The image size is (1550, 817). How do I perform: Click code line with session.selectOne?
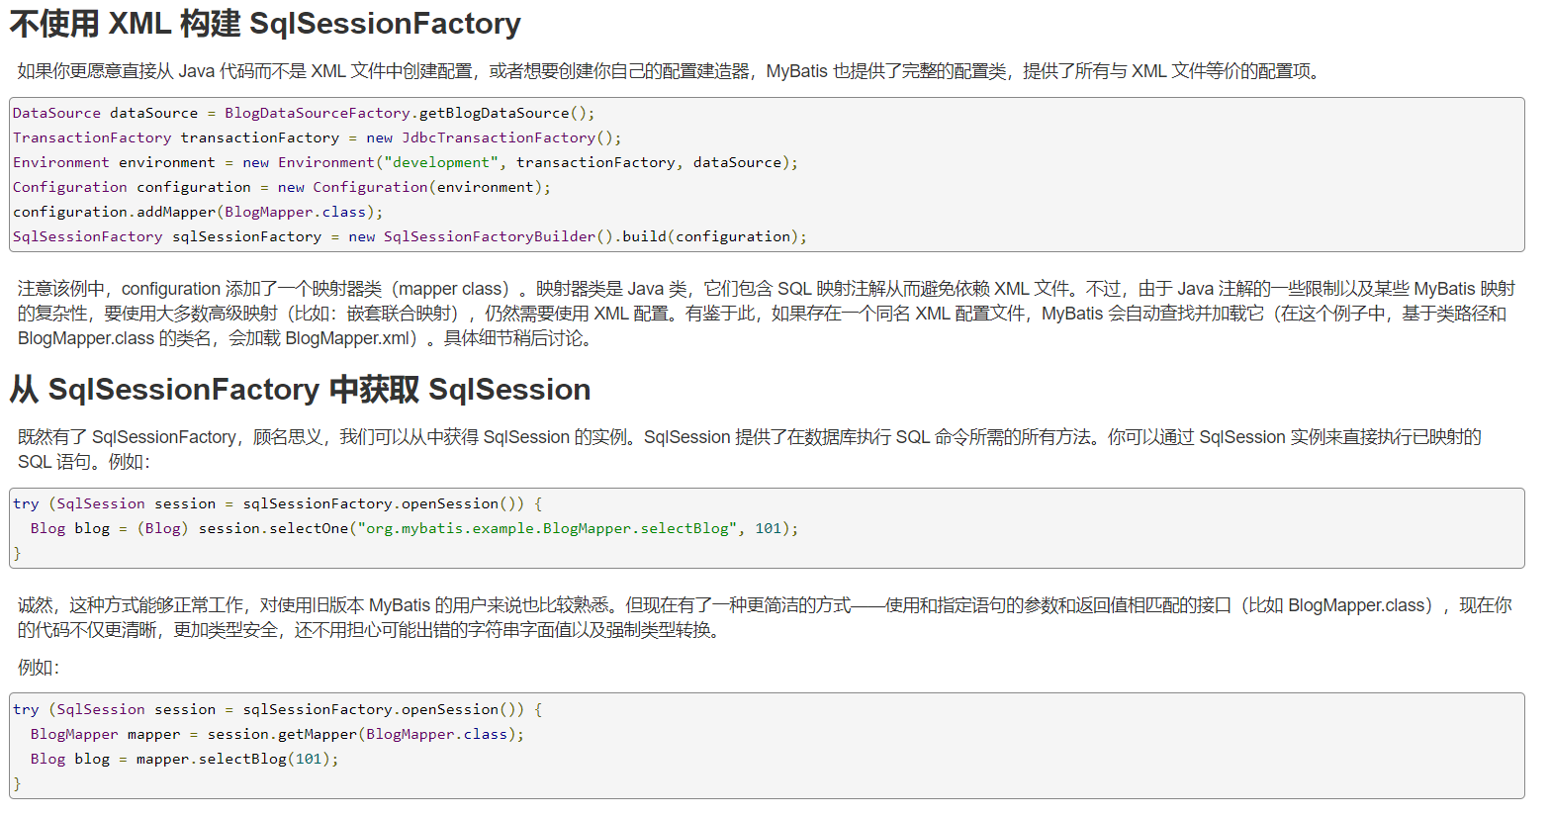click(x=414, y=528)
